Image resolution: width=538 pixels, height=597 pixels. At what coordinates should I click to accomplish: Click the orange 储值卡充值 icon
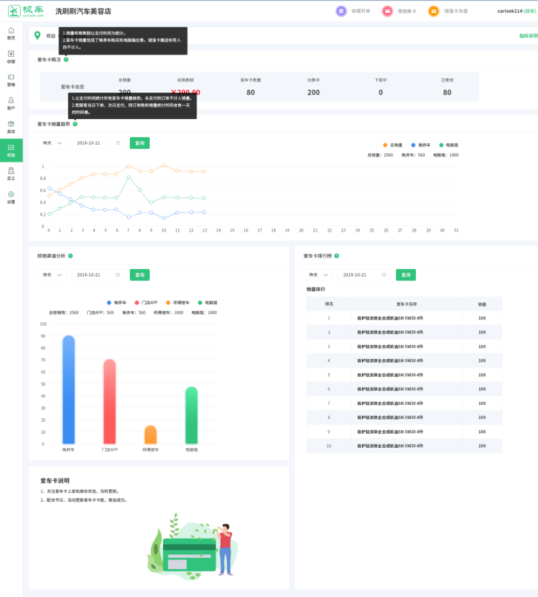pos(434,11)
